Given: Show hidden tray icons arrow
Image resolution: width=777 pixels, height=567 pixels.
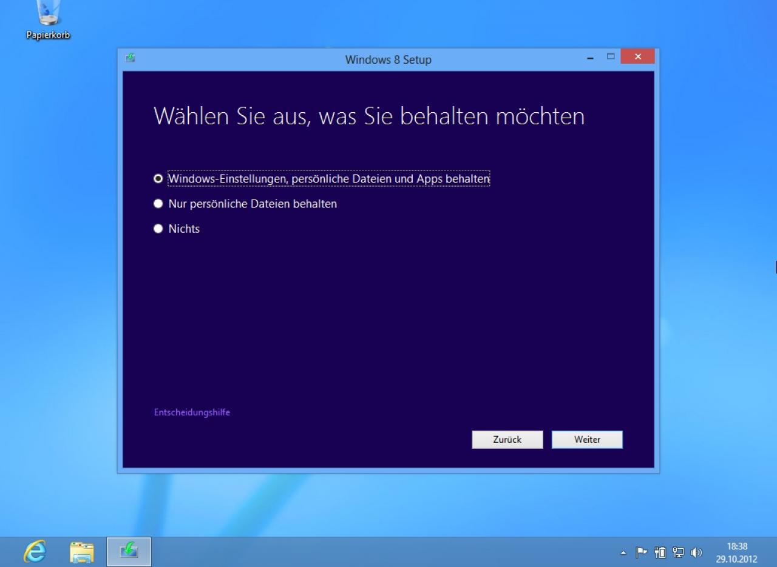Looking at the screenshot, I should (623, 553).
